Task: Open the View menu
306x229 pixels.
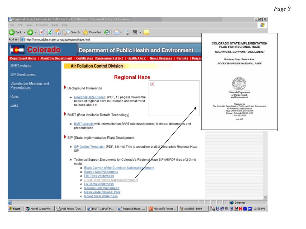Action: pos(30,25)
